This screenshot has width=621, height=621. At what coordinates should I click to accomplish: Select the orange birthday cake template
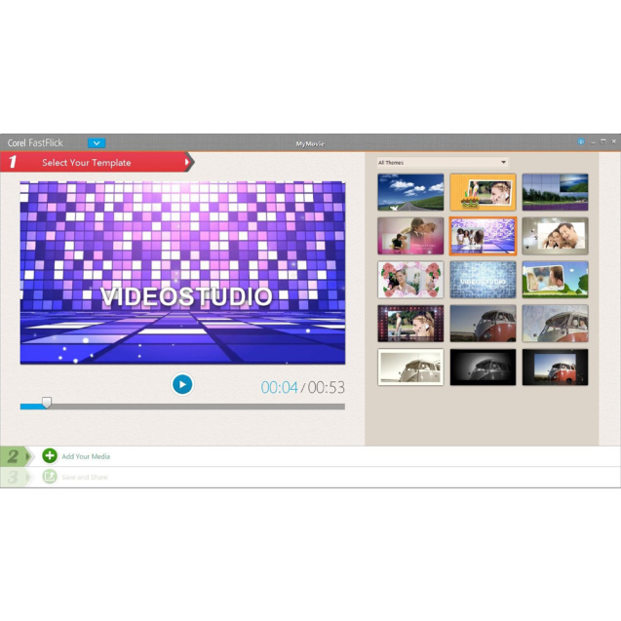coord(483,192)
